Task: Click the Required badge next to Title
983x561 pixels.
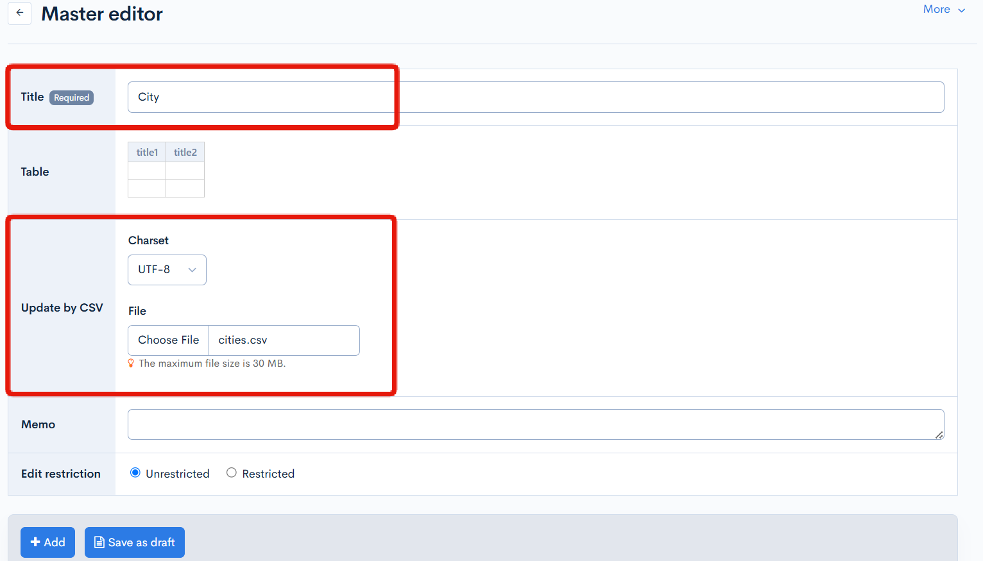Action: [x=71, y=97]
